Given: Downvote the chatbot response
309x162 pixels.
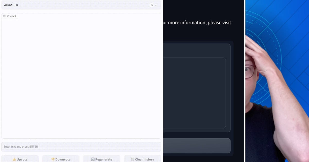Looking at the screenshot, I should click(61, 159).
